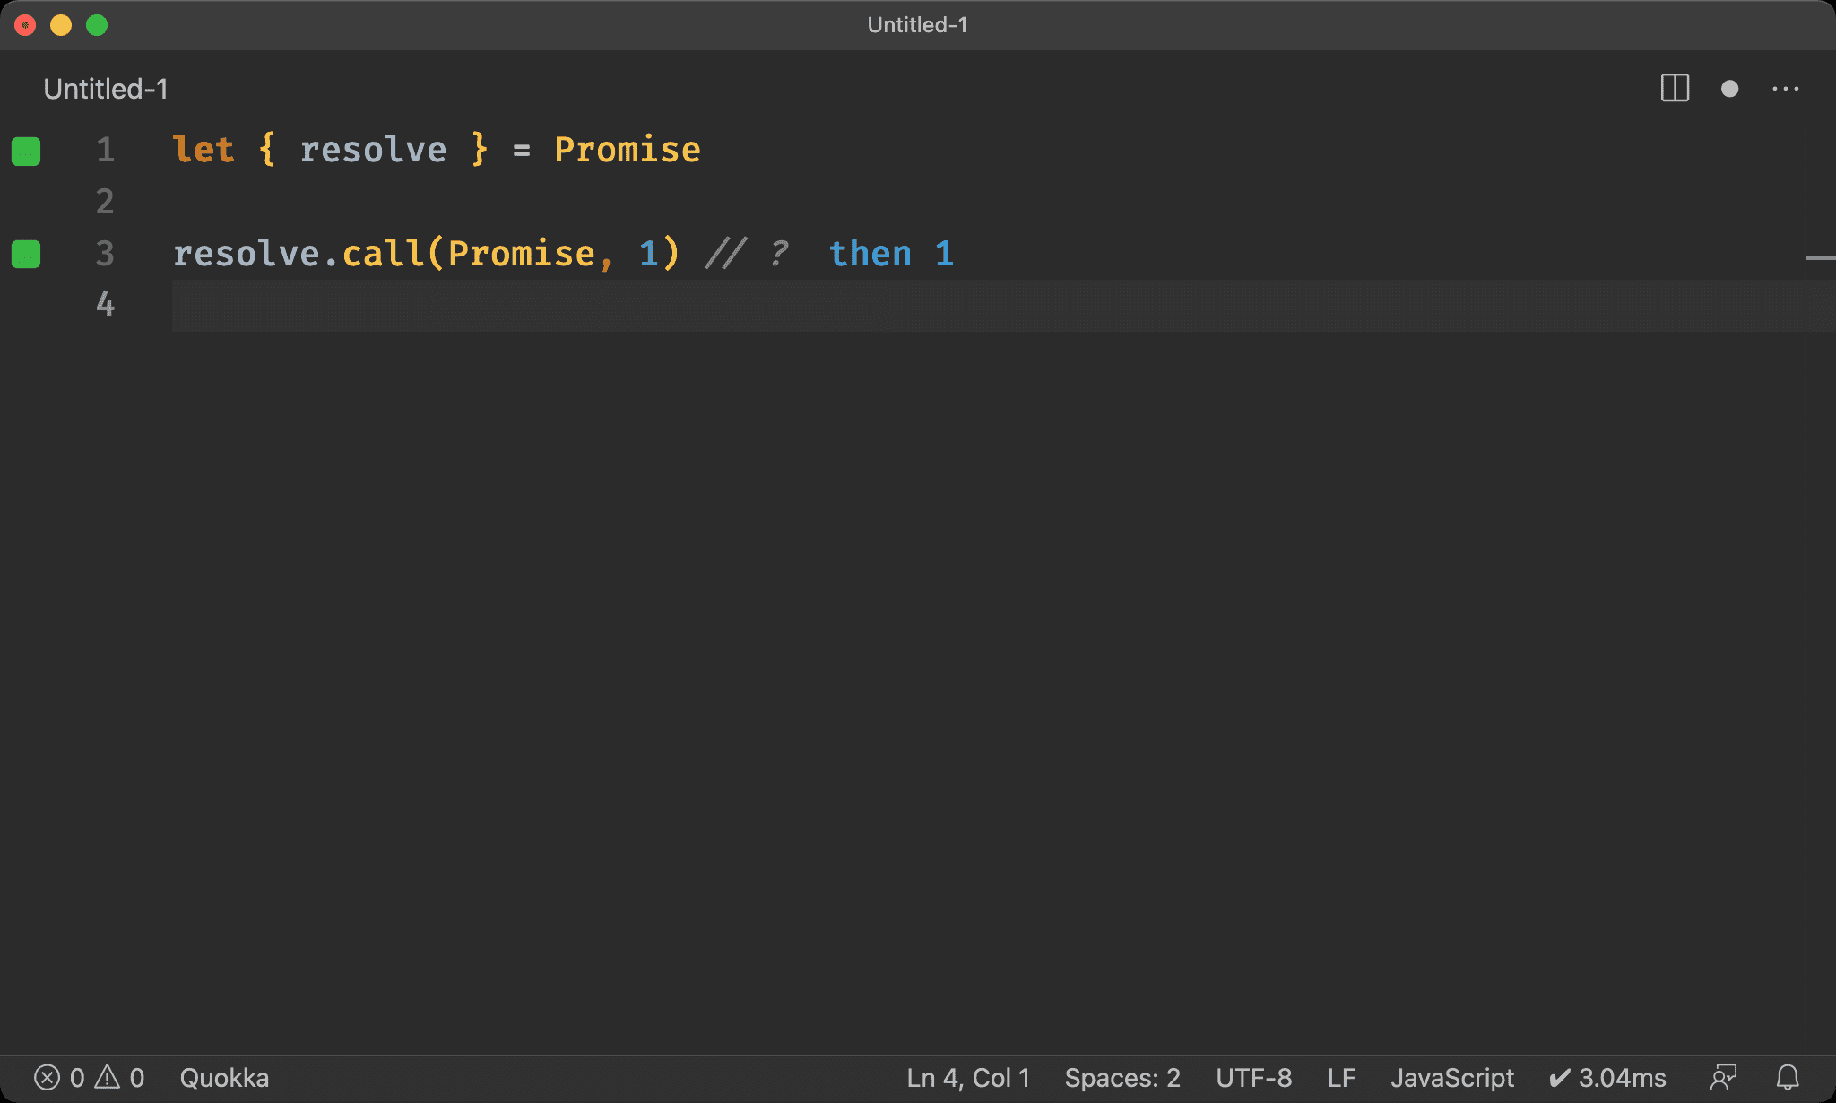The height and width of the screenshot is (1103, 1836).
Task: Click the feedback icon in status bar
Action: (x=1723, y=1078)
